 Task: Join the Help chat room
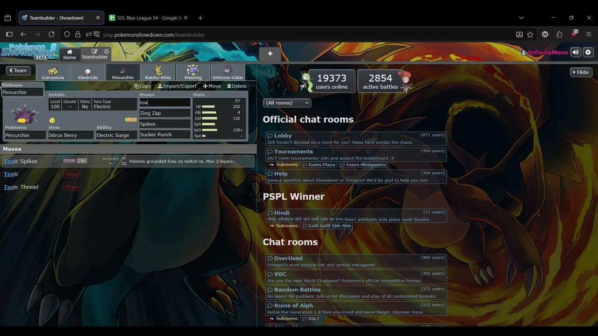point(356,176)
